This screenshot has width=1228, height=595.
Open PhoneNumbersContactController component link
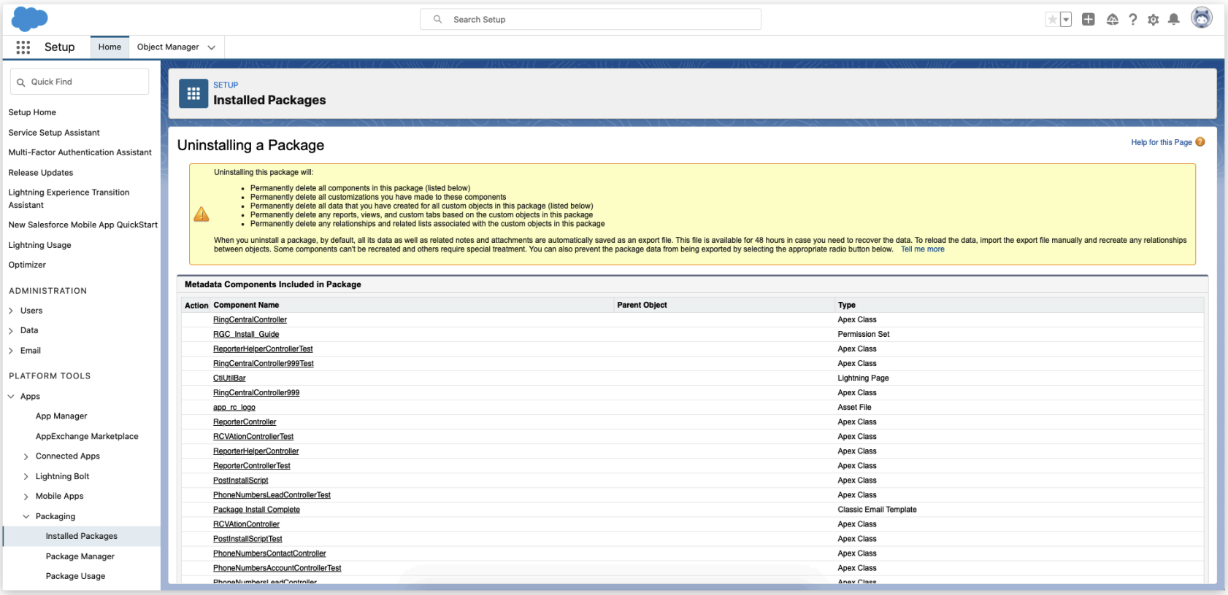[x=269, y=553]
